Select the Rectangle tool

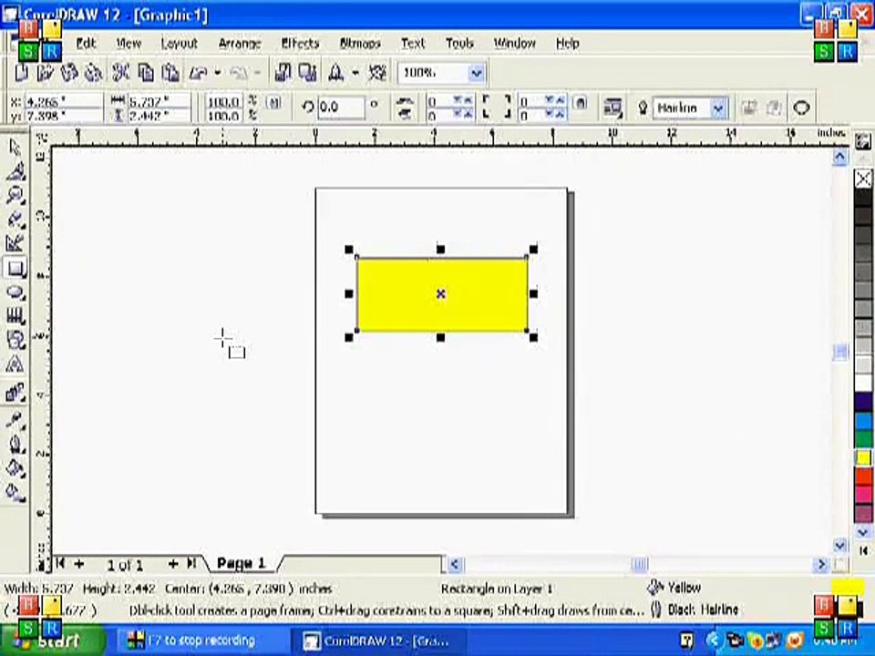pos(15,268)
